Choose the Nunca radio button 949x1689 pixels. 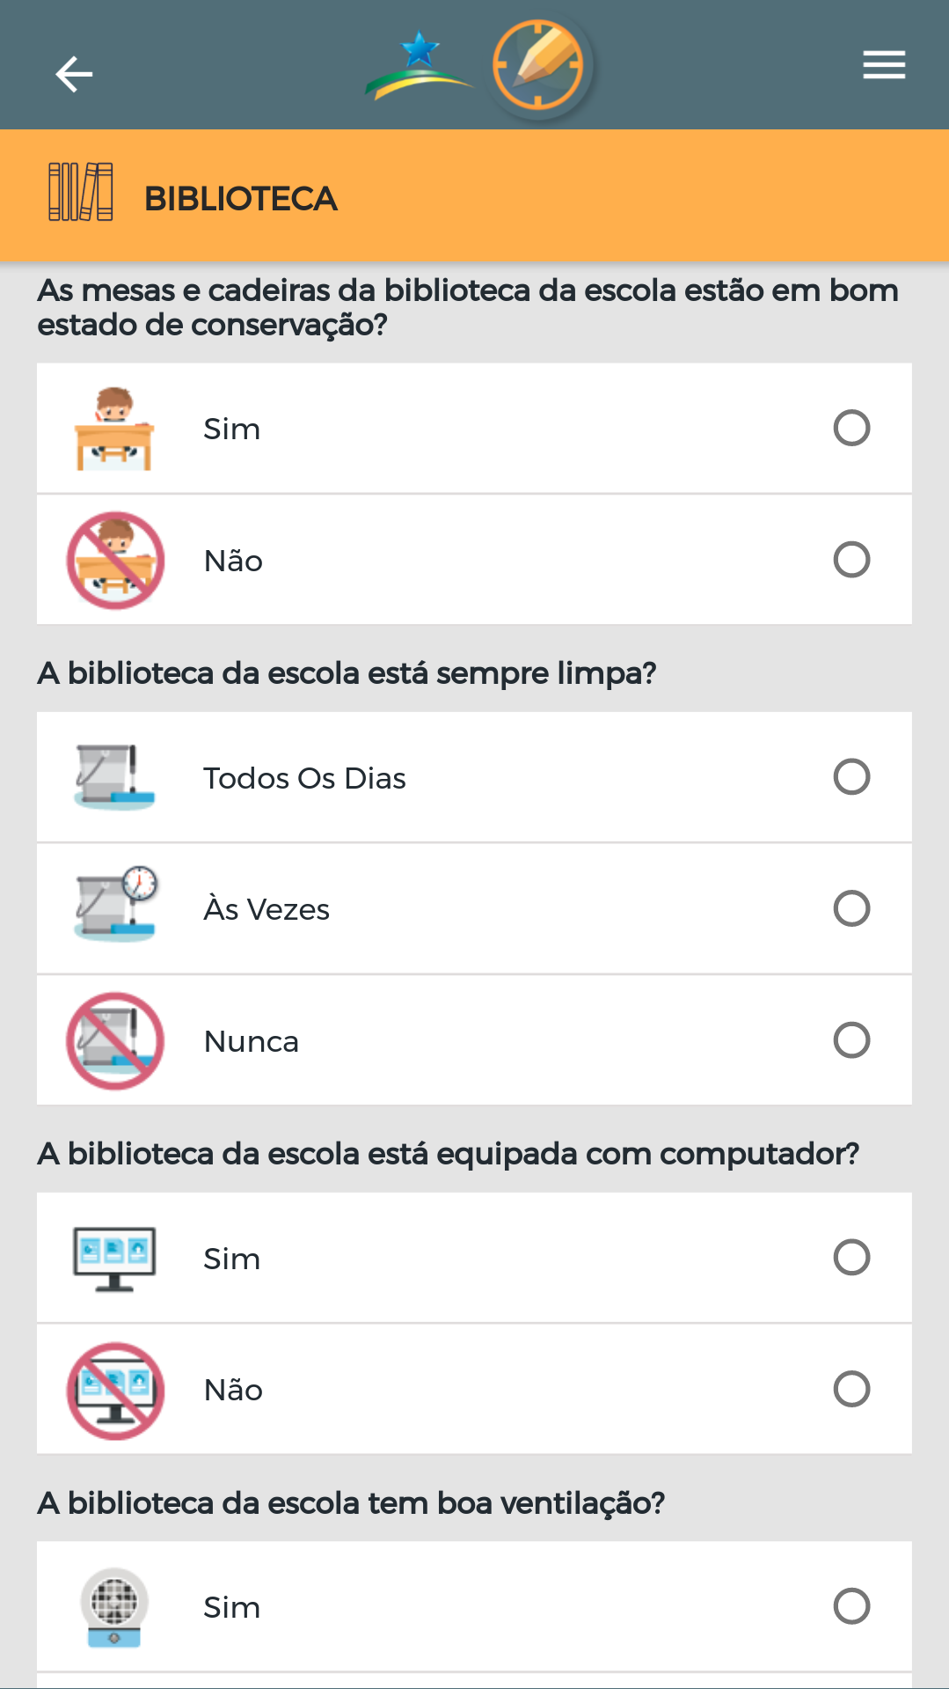tap(851, 1040)
